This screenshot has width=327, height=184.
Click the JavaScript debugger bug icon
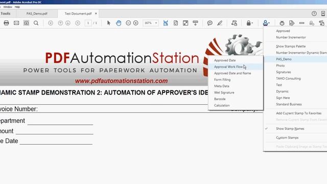point(282,23)
